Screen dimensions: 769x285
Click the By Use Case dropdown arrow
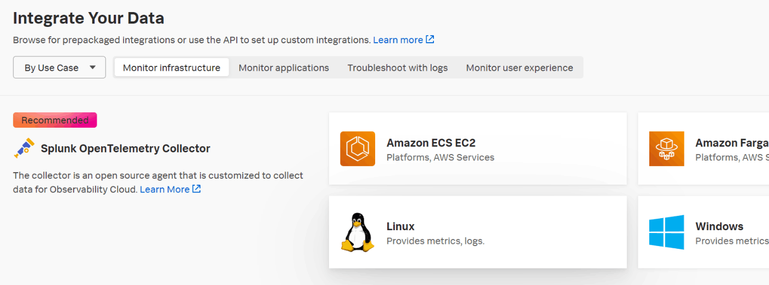[x=93, y=67]
